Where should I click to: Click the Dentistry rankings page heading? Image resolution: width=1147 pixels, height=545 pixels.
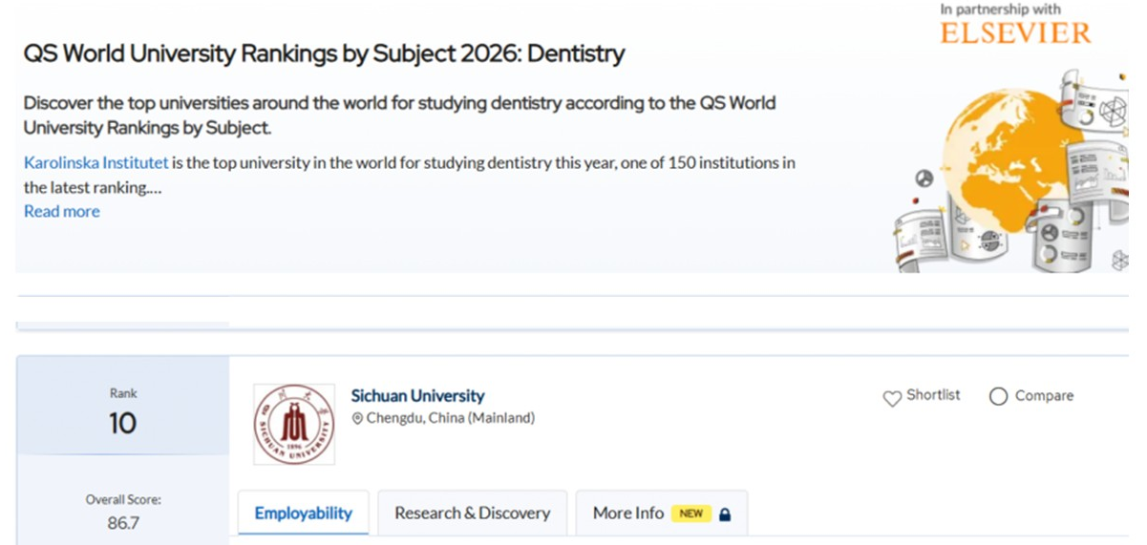point(324,53)
